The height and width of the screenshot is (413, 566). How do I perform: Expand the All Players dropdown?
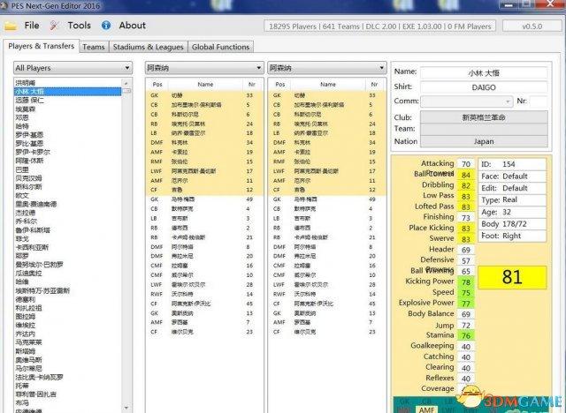73,68
